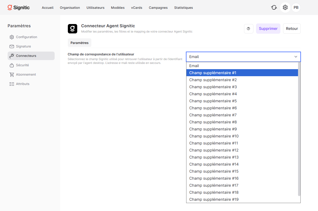Open Signature in settings sidebar

pyautogui.click(x=31, y=46)
